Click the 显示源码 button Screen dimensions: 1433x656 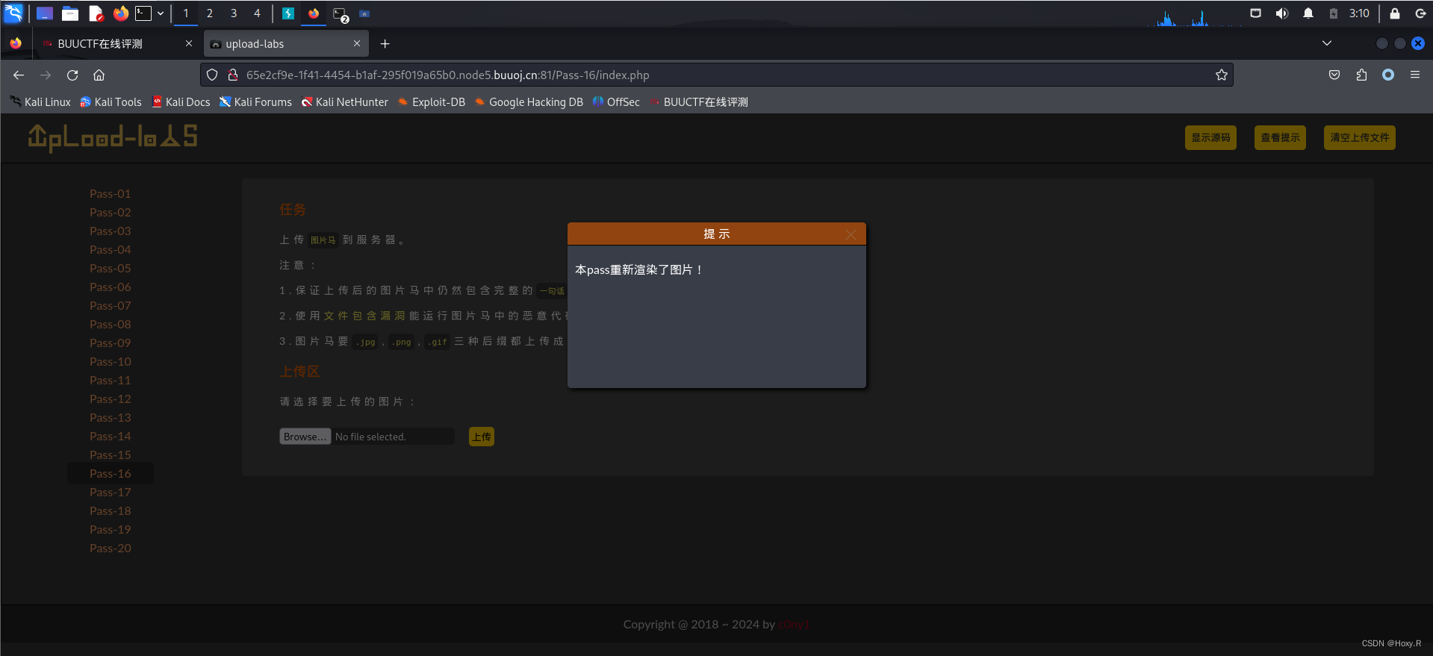(1210, 137)
